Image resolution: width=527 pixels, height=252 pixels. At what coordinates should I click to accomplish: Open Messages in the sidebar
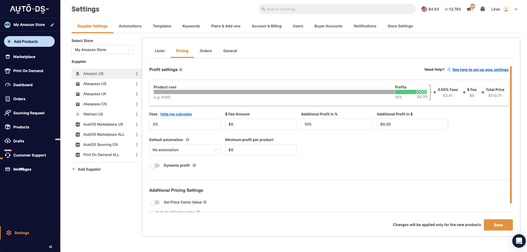click(22, 169)
